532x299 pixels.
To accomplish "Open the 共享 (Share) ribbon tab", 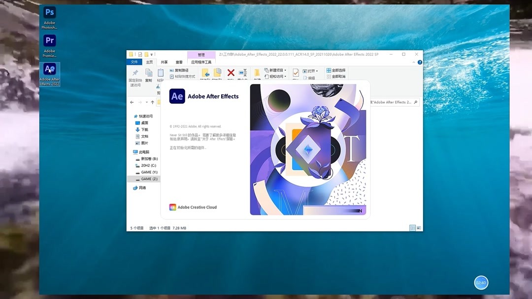I will 164,61.
